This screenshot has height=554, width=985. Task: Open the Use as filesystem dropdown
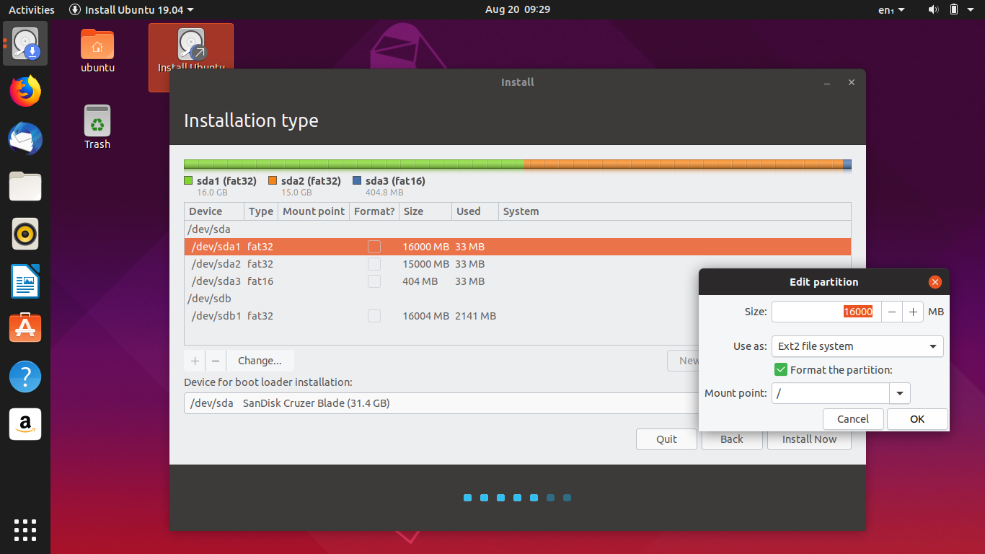click(x=857, y=346)
